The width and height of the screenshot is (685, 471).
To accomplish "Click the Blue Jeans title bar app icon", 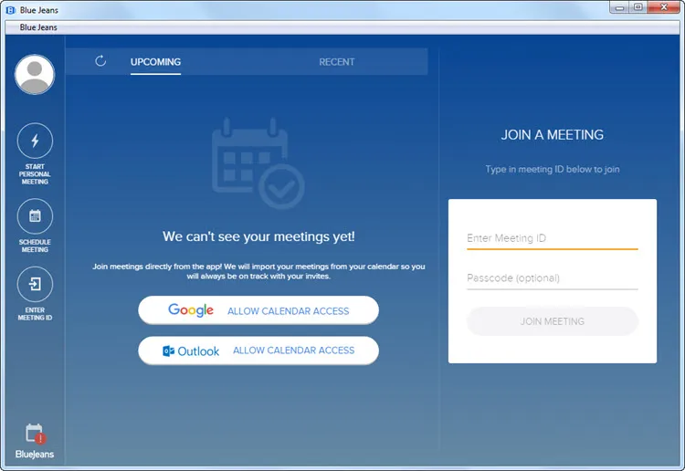I will point(10,10).
